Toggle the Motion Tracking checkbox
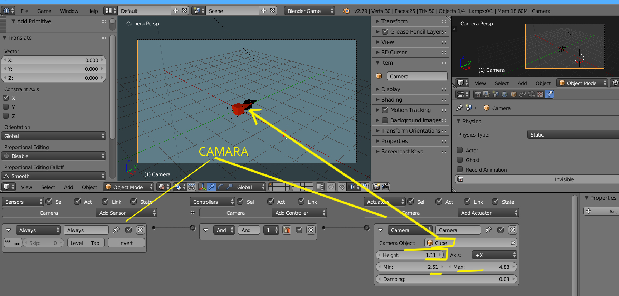The image size is (619, 296). click(x=385, y=110)
